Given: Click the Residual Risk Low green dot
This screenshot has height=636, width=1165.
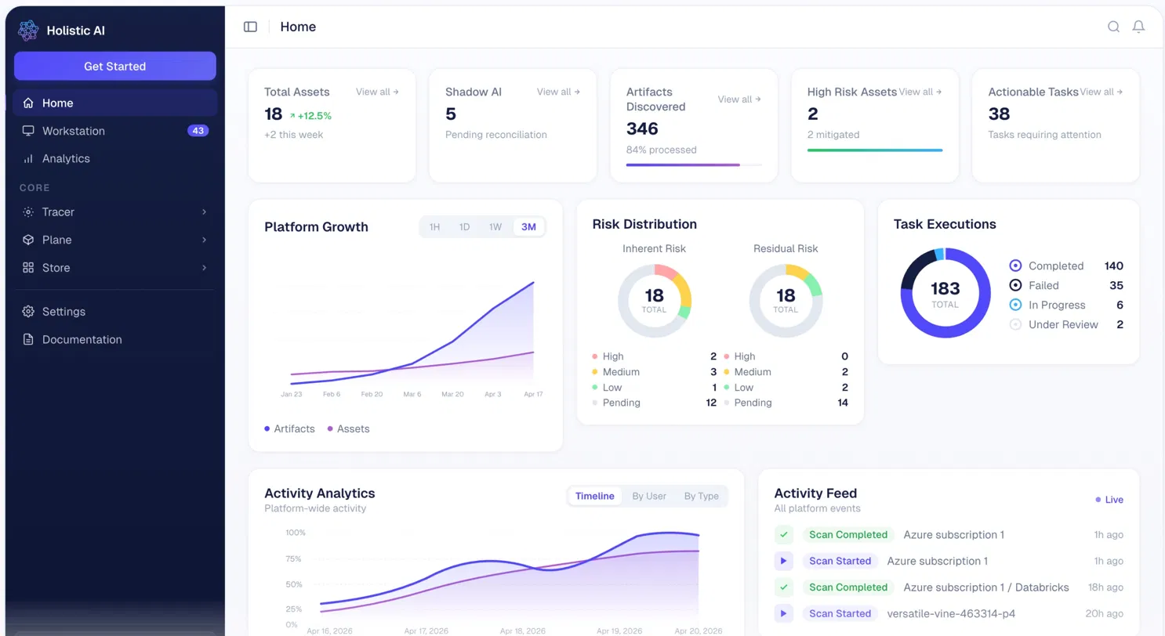Looking at the screenshot, I should 727,388.
